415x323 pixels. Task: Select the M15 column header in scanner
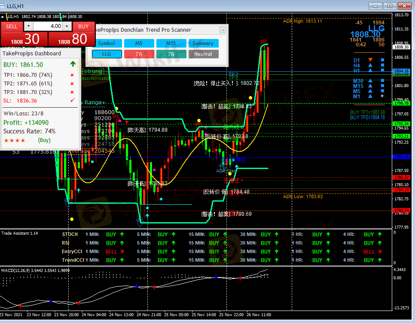pos(171,43)
